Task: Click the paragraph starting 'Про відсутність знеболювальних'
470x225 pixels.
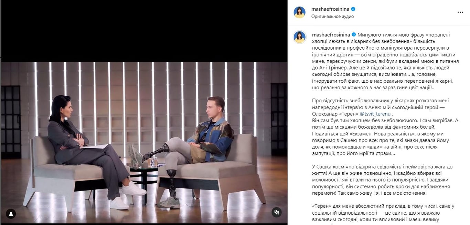Action: pos(385,130)
